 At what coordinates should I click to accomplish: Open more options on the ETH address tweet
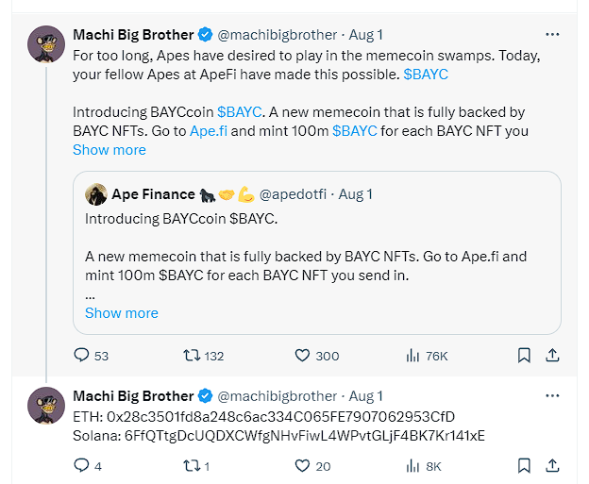552,396
